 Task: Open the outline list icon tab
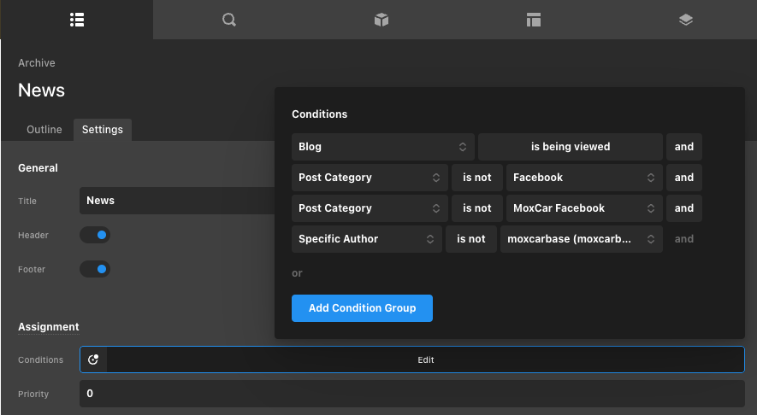point(76,19)
